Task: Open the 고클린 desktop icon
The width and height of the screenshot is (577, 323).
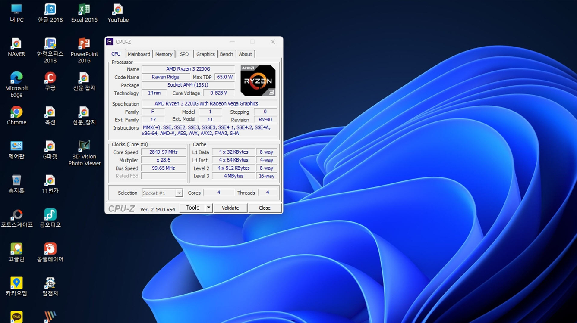Action: tap(16, 252)
